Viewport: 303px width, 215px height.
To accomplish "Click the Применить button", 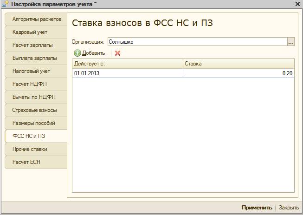I will click(257, 208).
